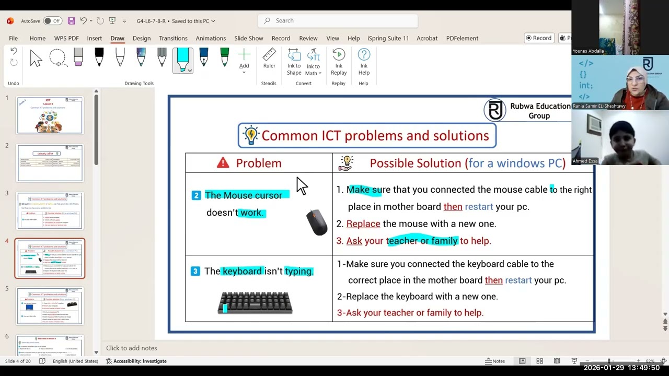Click Accessibility: Investigate in status bar
Image resolution: width=669 pixels, height=376 pixels.
(x=136, y=361)
